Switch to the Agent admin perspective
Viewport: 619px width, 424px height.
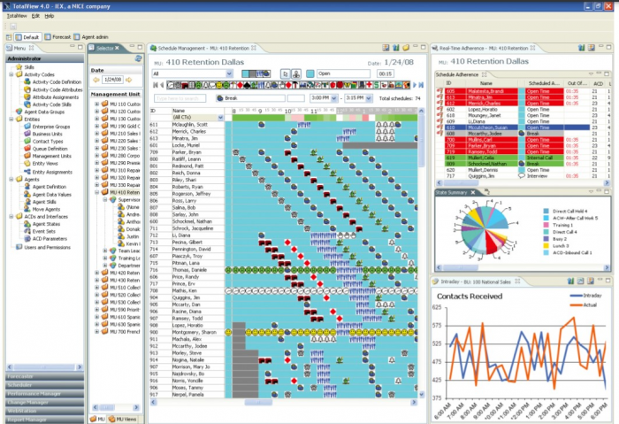(91, 37)
